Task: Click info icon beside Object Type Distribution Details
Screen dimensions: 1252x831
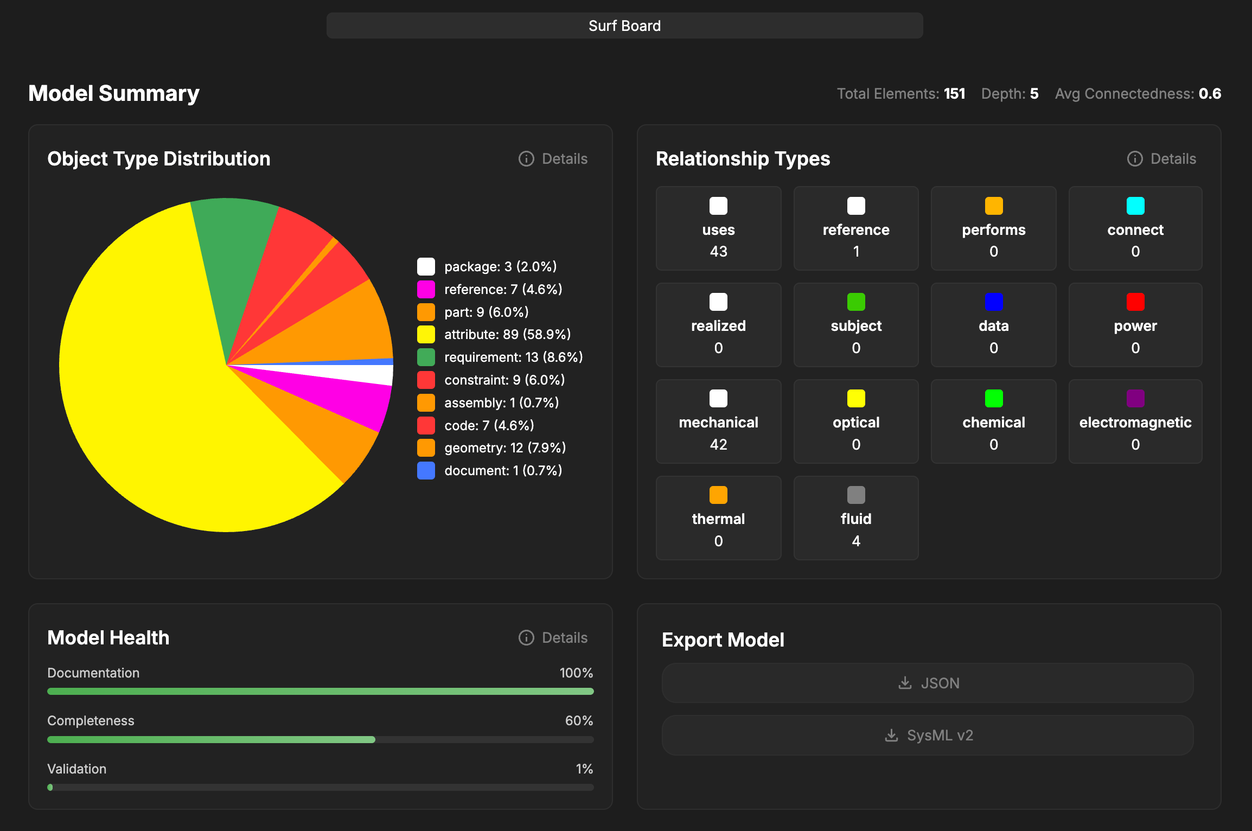Action: pos(526,158)
